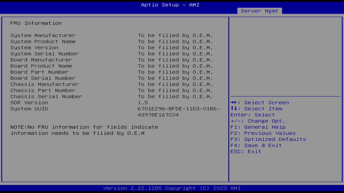344x193 pixels.
Task: Click the Chassis Part Number O.E.M. value
Action: tap(175, 91)
